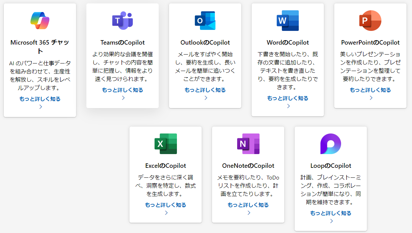Open もっと詳しく知る link for ExcelのCopilot
Image resolution: width=412 pixels, height=233 pixels.
(166, 205)
